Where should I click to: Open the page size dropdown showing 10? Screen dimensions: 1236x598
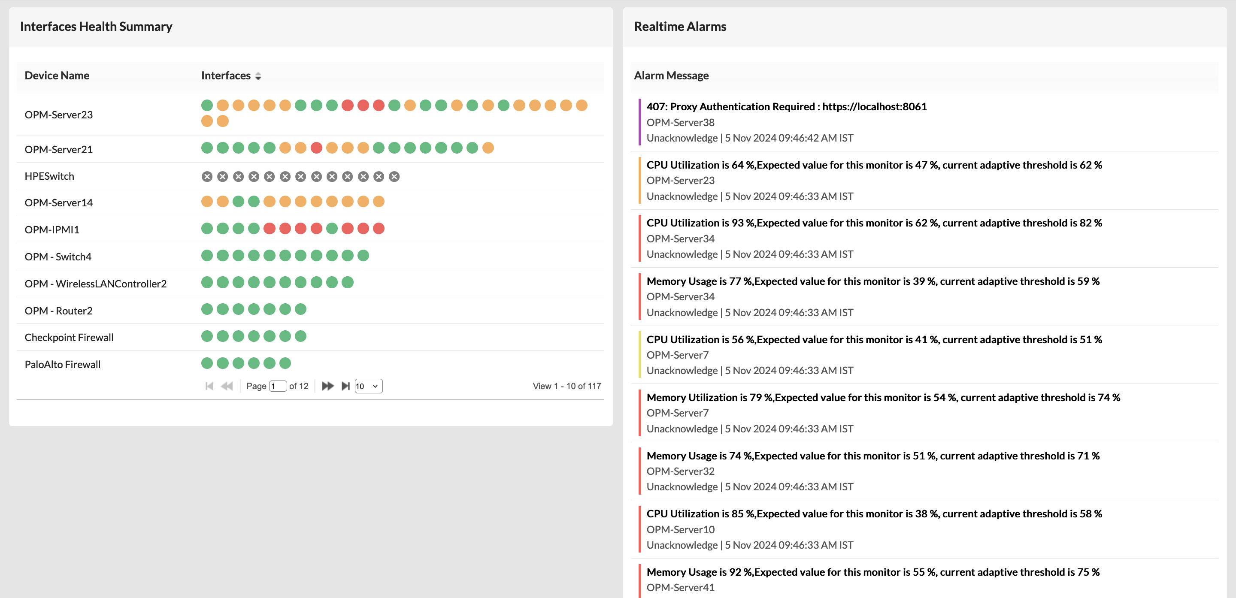pyautogui.click(x=368, y=386)
